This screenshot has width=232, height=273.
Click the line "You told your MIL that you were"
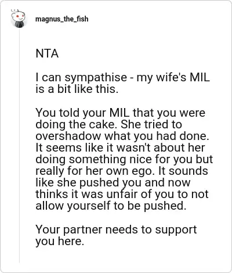pyautogui.click(x=120, y=113)
